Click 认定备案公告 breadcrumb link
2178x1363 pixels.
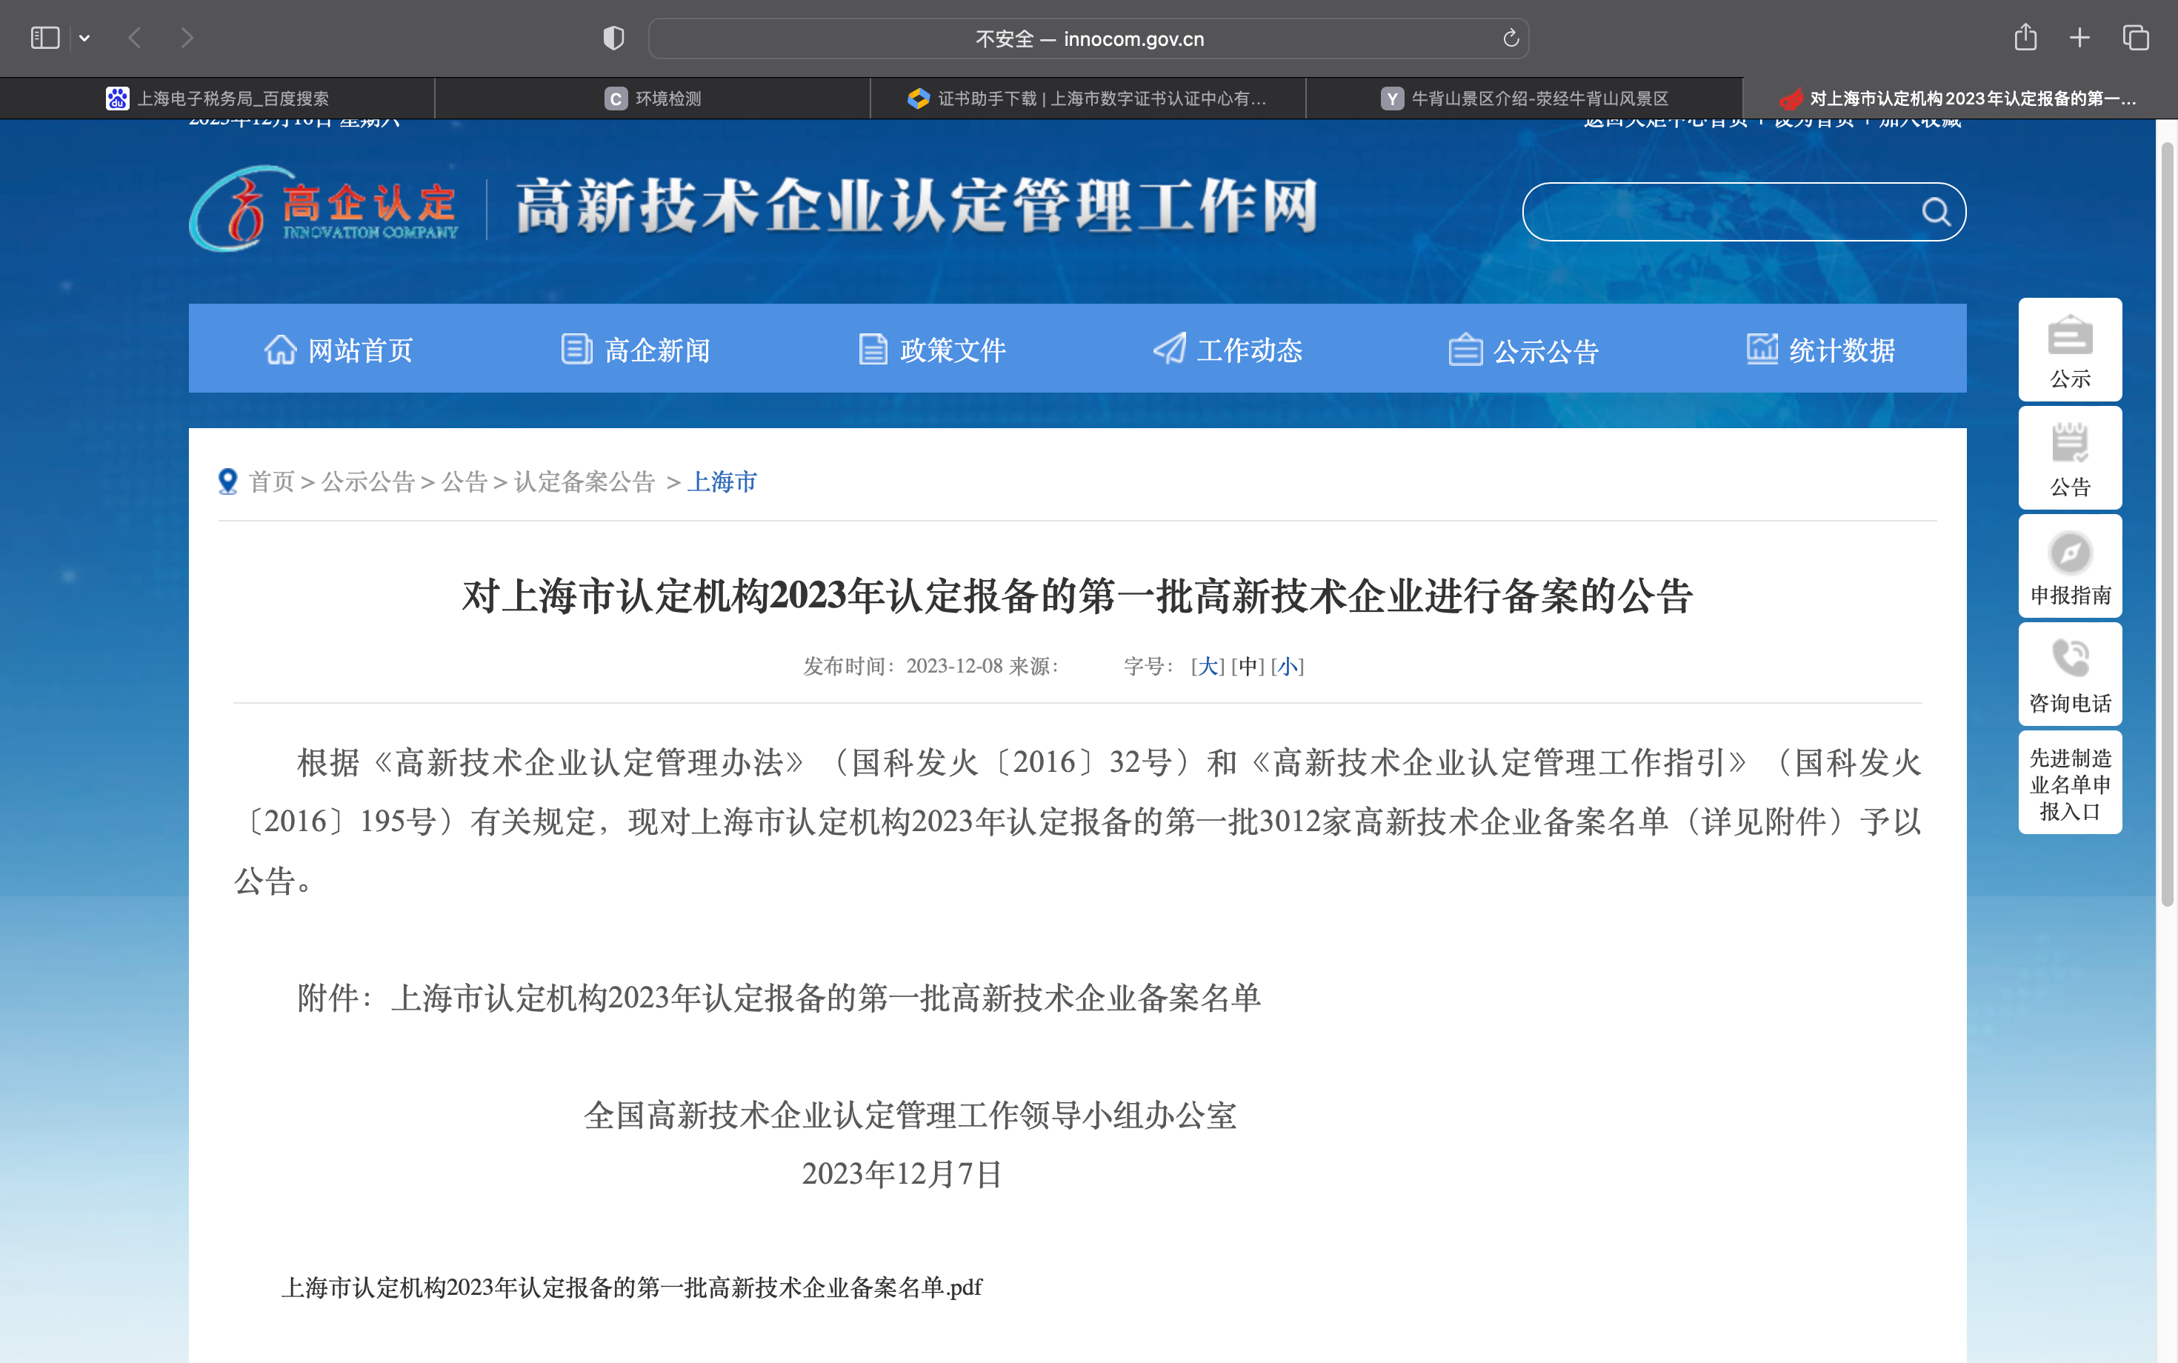point(585,481)
